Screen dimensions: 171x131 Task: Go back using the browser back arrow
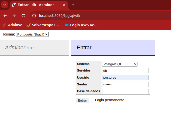5,16
